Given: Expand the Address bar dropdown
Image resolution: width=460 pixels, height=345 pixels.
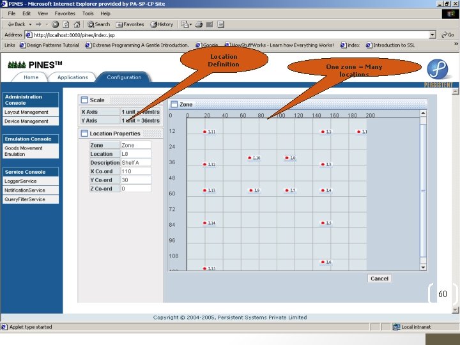Looking at the screenshot, I should (432, 35).
